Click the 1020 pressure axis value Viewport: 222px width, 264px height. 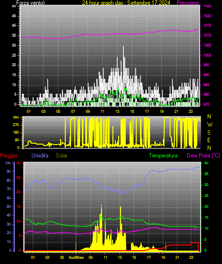[x=207, y=16]
